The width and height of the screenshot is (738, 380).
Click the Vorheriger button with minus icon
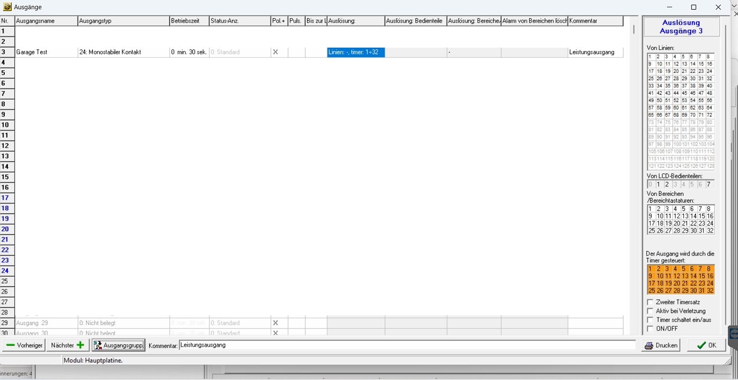(24, 345)
